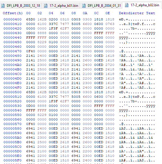Click hex 0D00 in row 00000530
Screen dimensions: 162x164
tap(31, 106)
